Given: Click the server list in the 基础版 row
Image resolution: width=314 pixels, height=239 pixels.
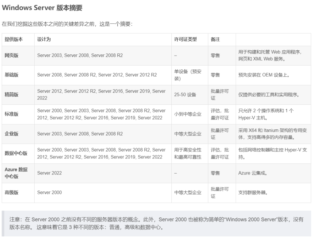Looking at the screenshot, I should pos(97,75).
